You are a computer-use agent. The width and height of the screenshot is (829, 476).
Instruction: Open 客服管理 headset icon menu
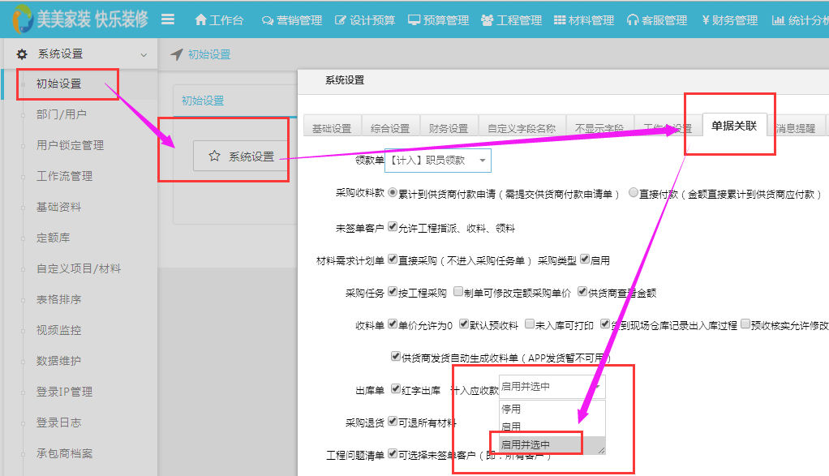633,20
